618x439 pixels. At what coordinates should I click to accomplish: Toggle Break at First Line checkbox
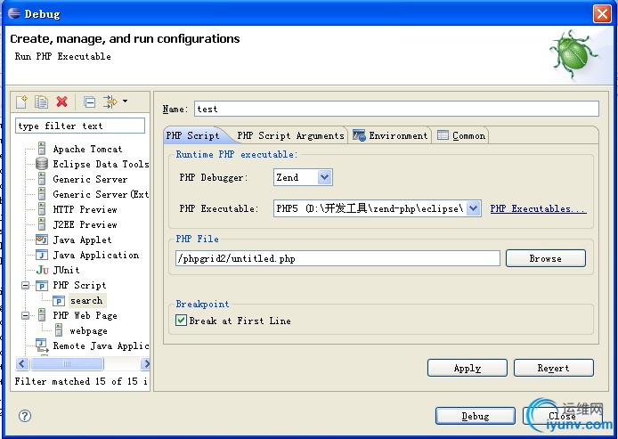click(x=181, y=320)
